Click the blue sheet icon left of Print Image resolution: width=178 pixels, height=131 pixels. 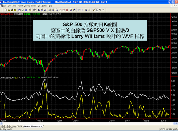coord(26,10)
